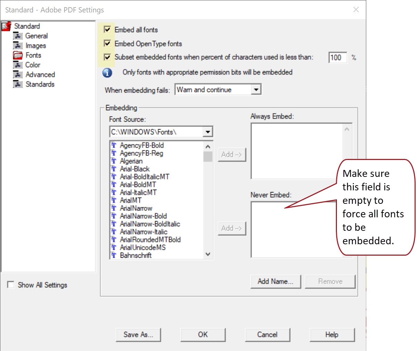
Task: Select ArialRoundedMTBold in font list
Action: [150, 240]
